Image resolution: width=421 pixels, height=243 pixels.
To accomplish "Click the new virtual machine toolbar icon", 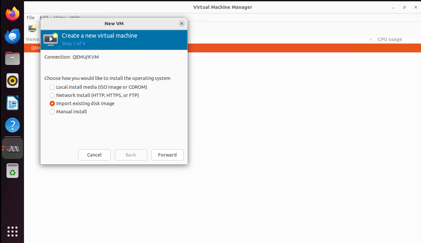I will (x=32, y=28).
